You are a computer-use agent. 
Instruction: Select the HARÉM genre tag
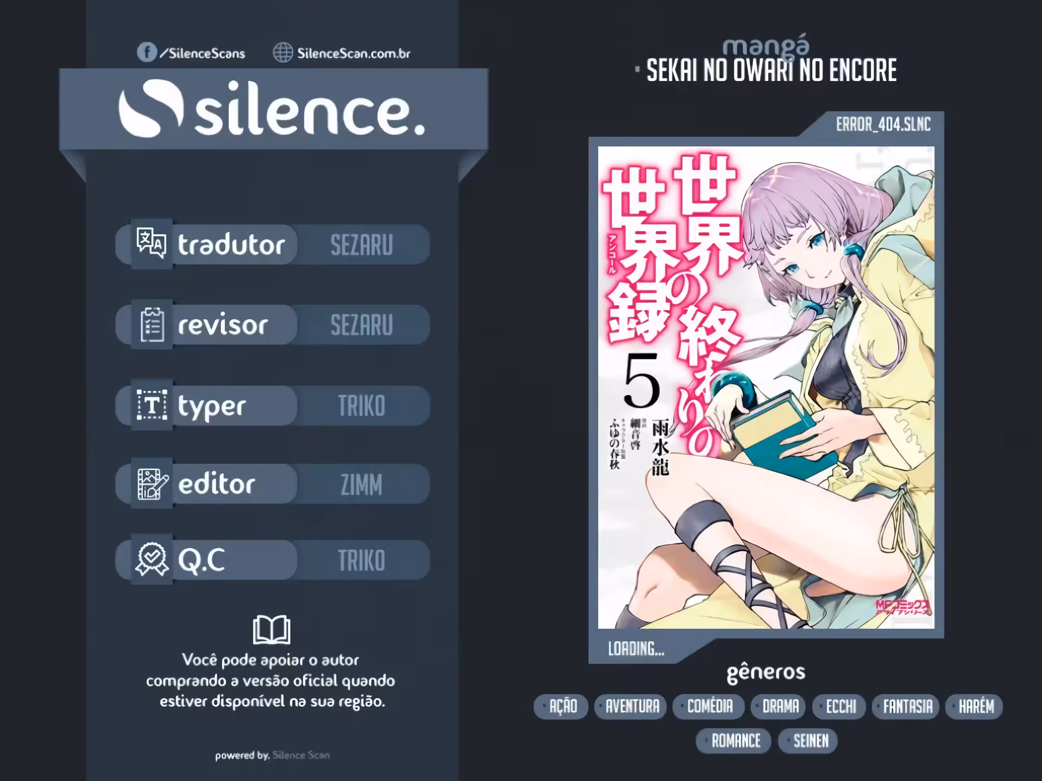974,707
